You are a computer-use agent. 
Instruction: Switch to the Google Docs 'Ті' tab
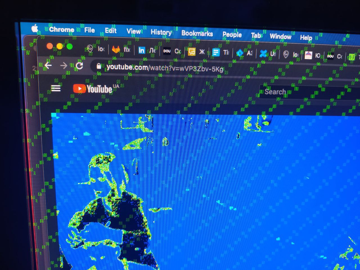pyautogui.click(x=221, y=52)
